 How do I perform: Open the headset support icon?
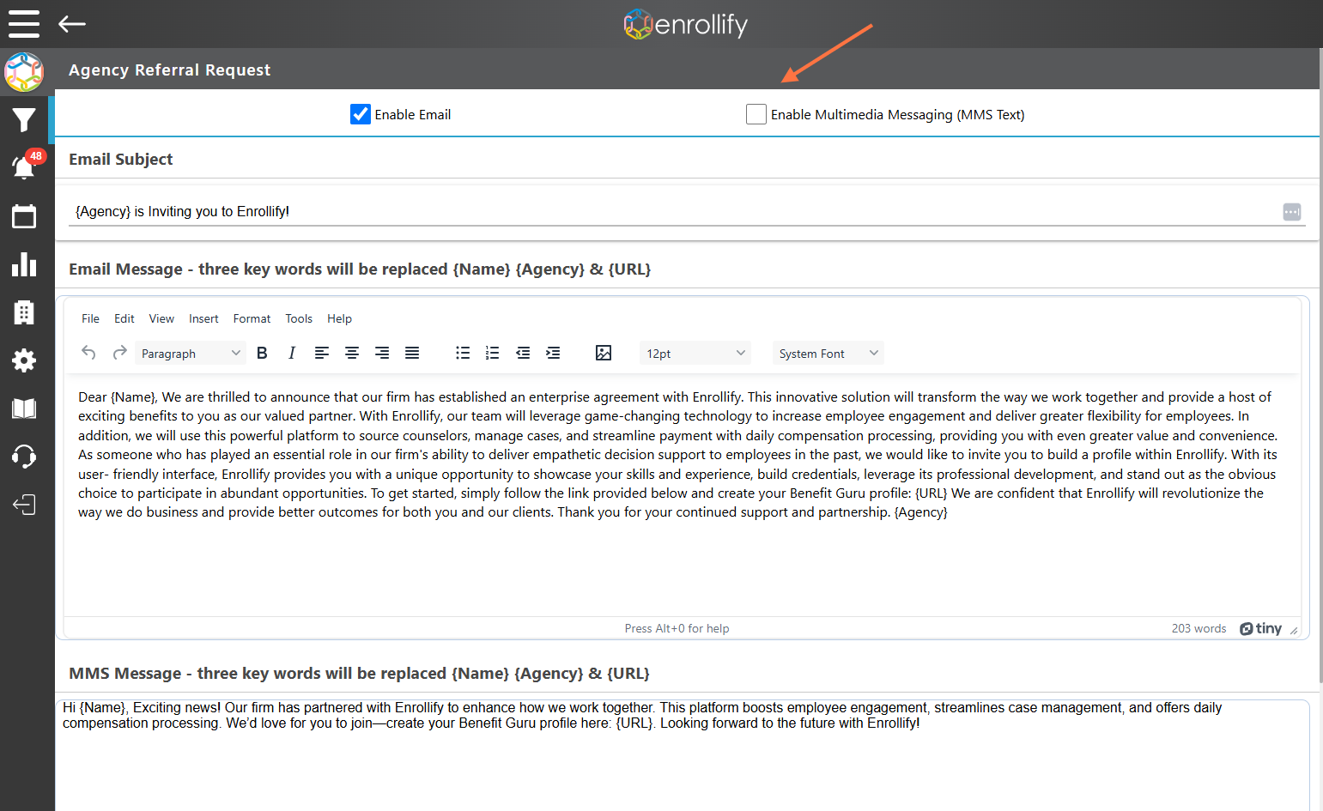pyautogui.click(x=24, y=457)
